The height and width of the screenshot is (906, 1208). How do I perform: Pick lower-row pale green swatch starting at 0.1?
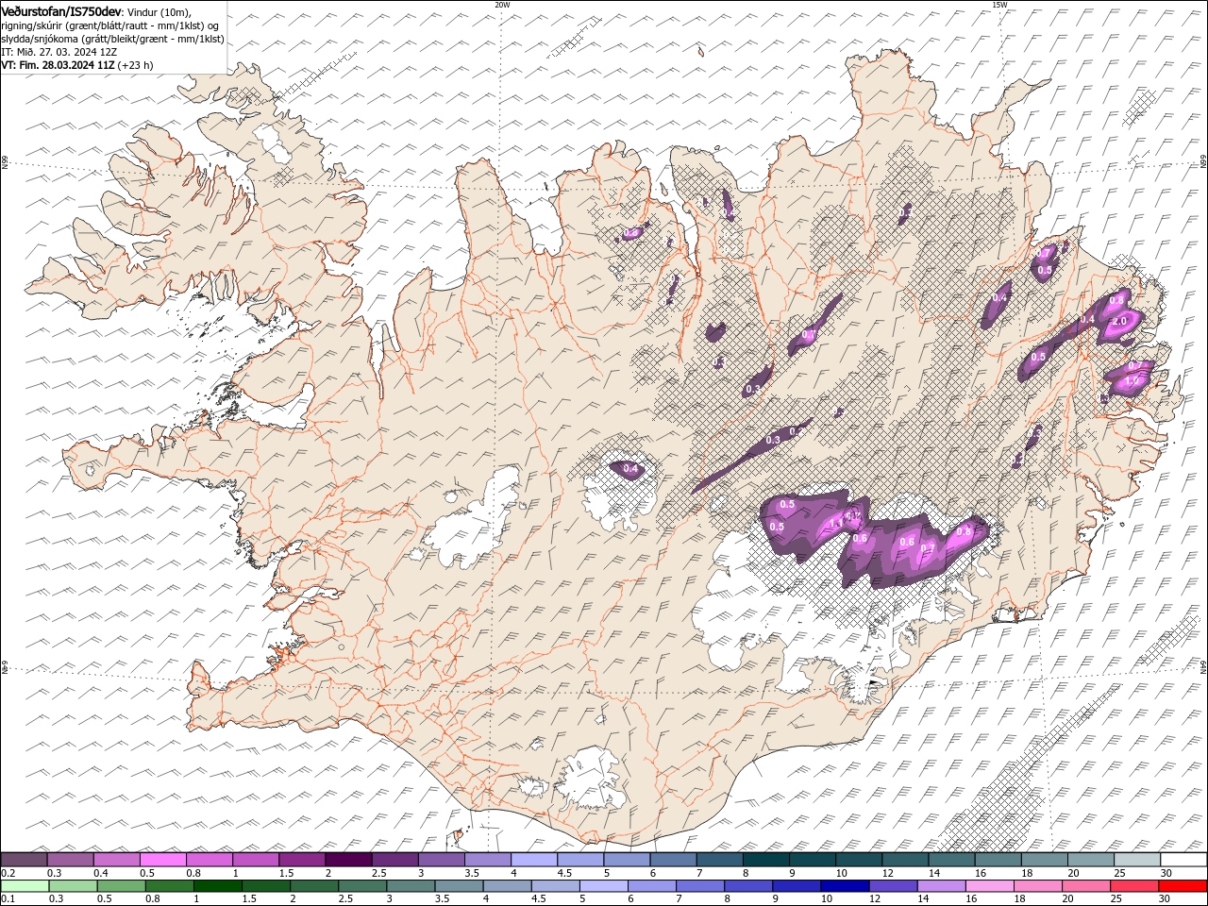(x=25, y=886)
